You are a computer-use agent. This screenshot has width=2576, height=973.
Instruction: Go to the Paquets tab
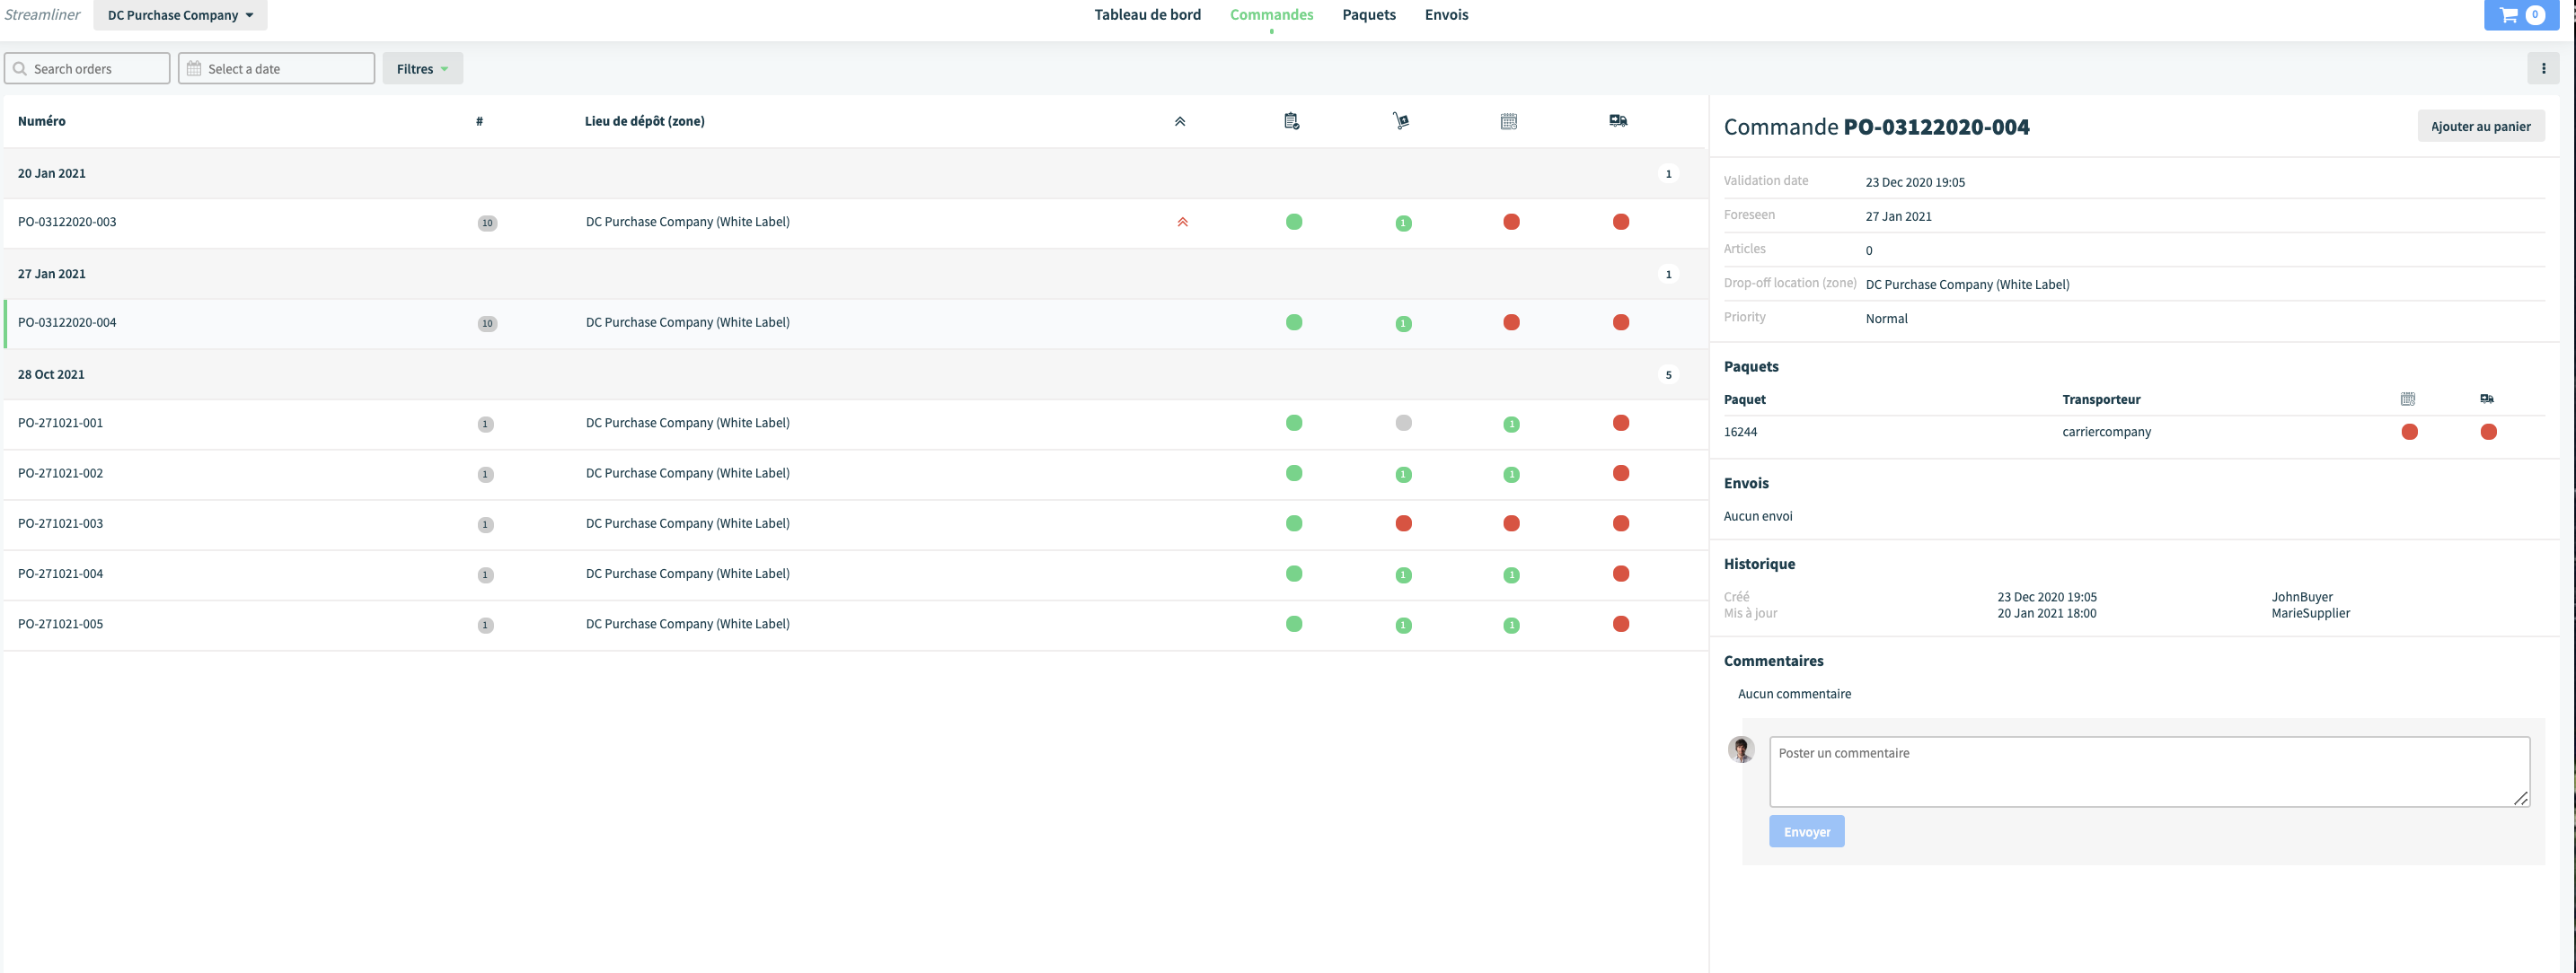click(x=1368, y=15)
